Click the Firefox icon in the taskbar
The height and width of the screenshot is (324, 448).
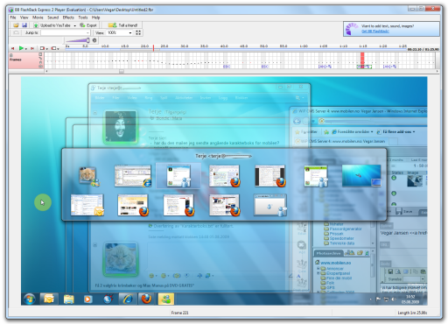[x=146, y=299]
